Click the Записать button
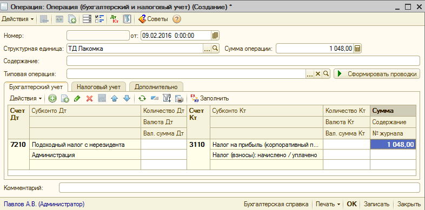Screen dimensions: 425x210 tap(376, 204)
